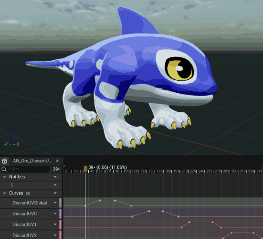Screen dimensions: 263x239
Task: Select the DiscardUV2 keyframe near frame 300
Action: coord(231,233)
